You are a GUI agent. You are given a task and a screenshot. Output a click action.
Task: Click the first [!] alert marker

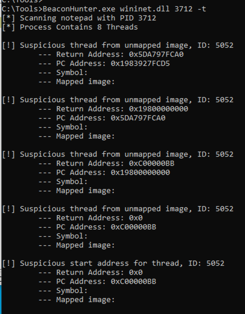coord(9,45)
